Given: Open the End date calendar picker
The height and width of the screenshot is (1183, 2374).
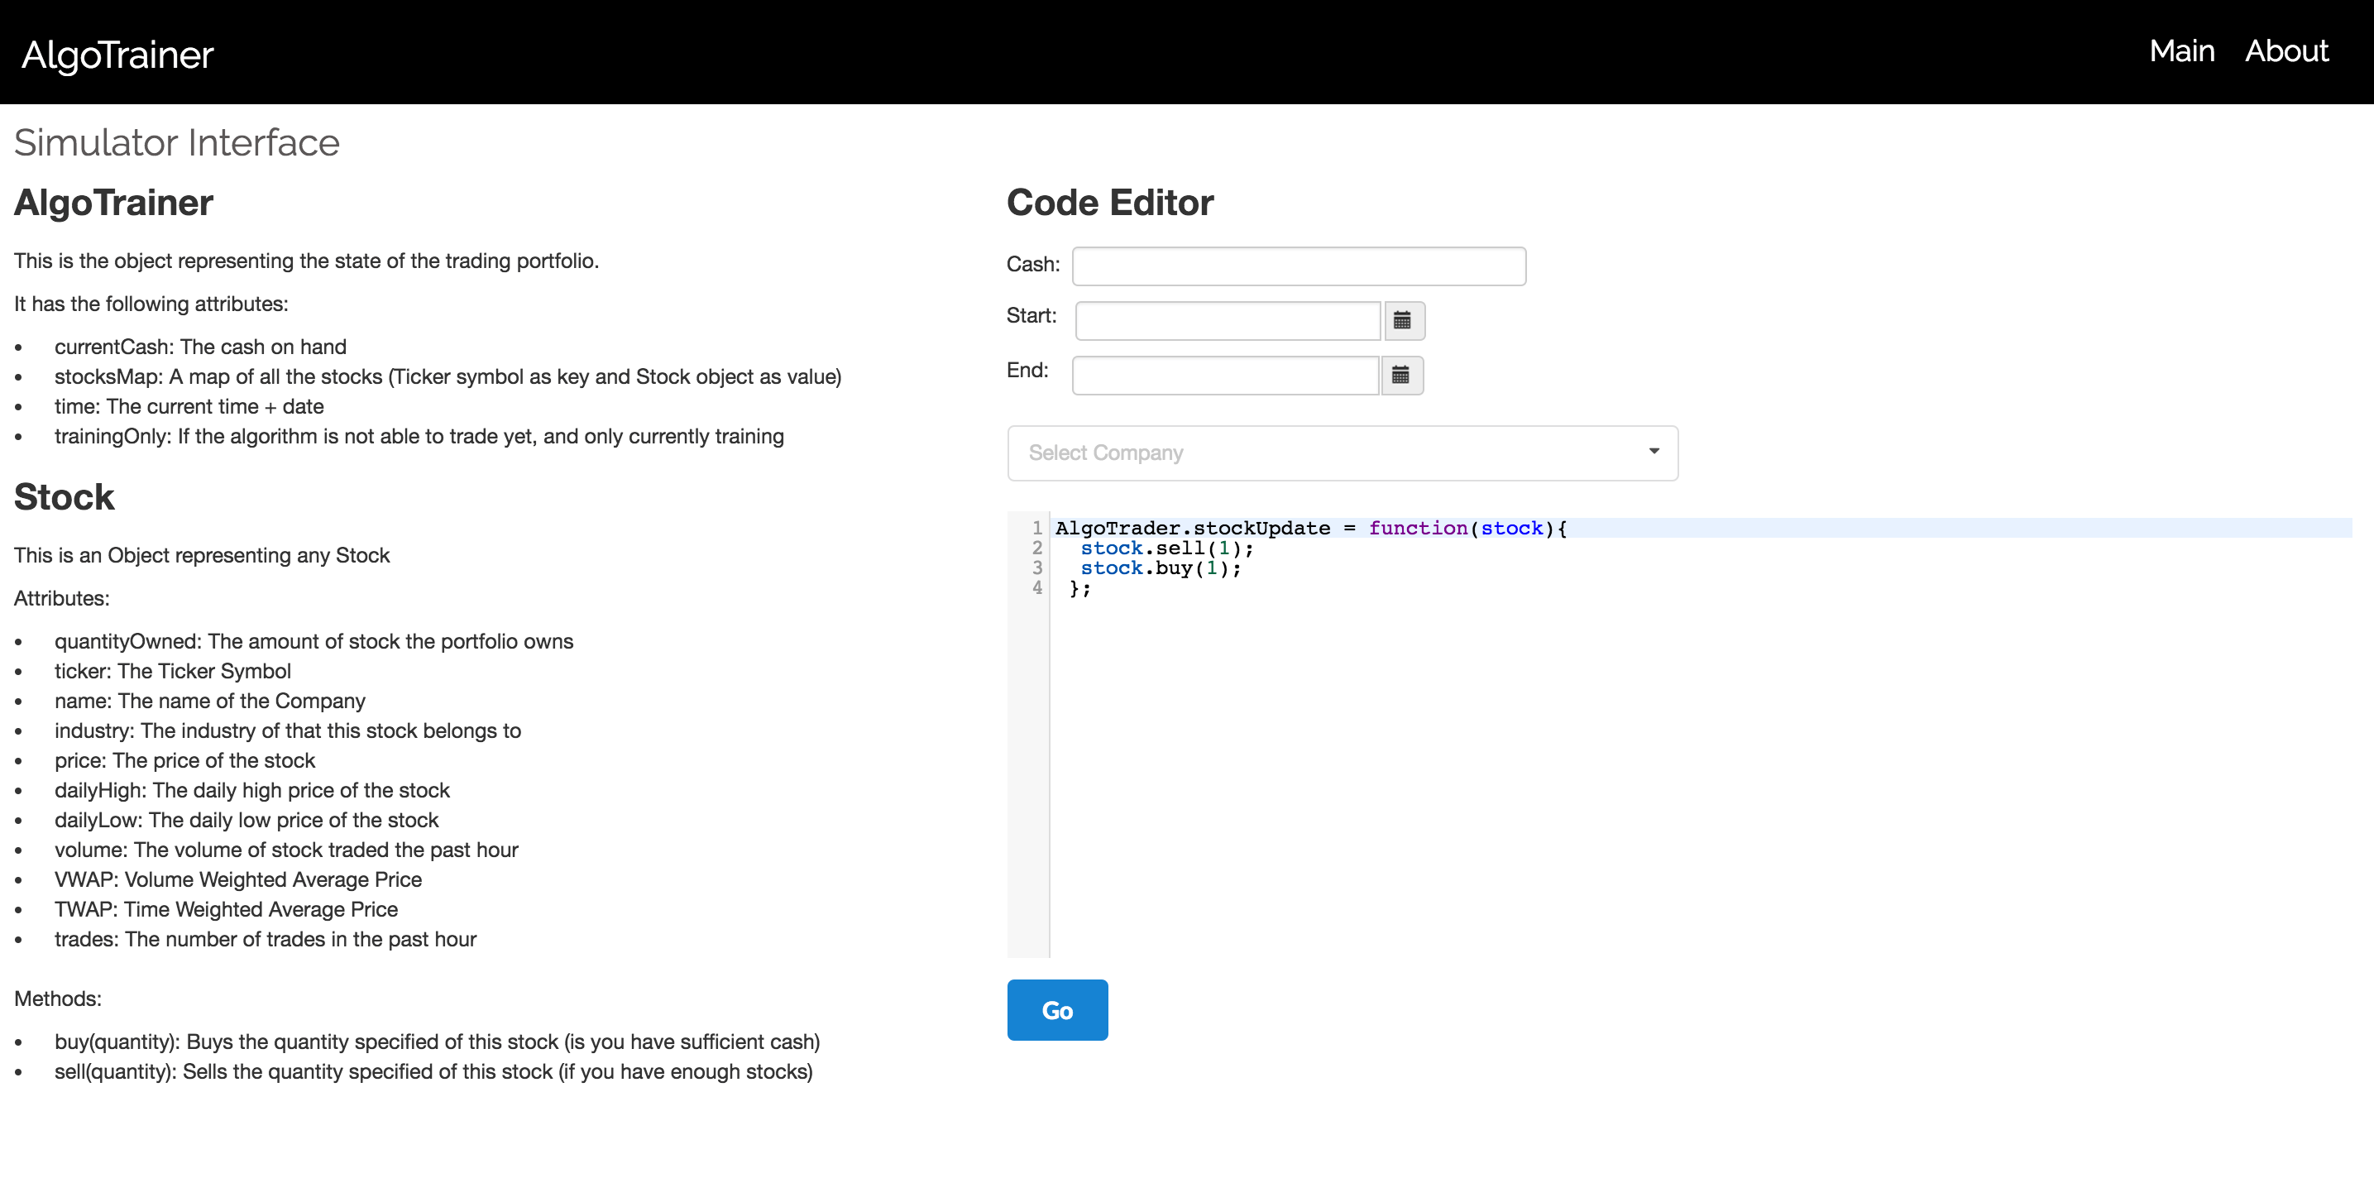Looking at the screenshot, I should (1400, 375).
